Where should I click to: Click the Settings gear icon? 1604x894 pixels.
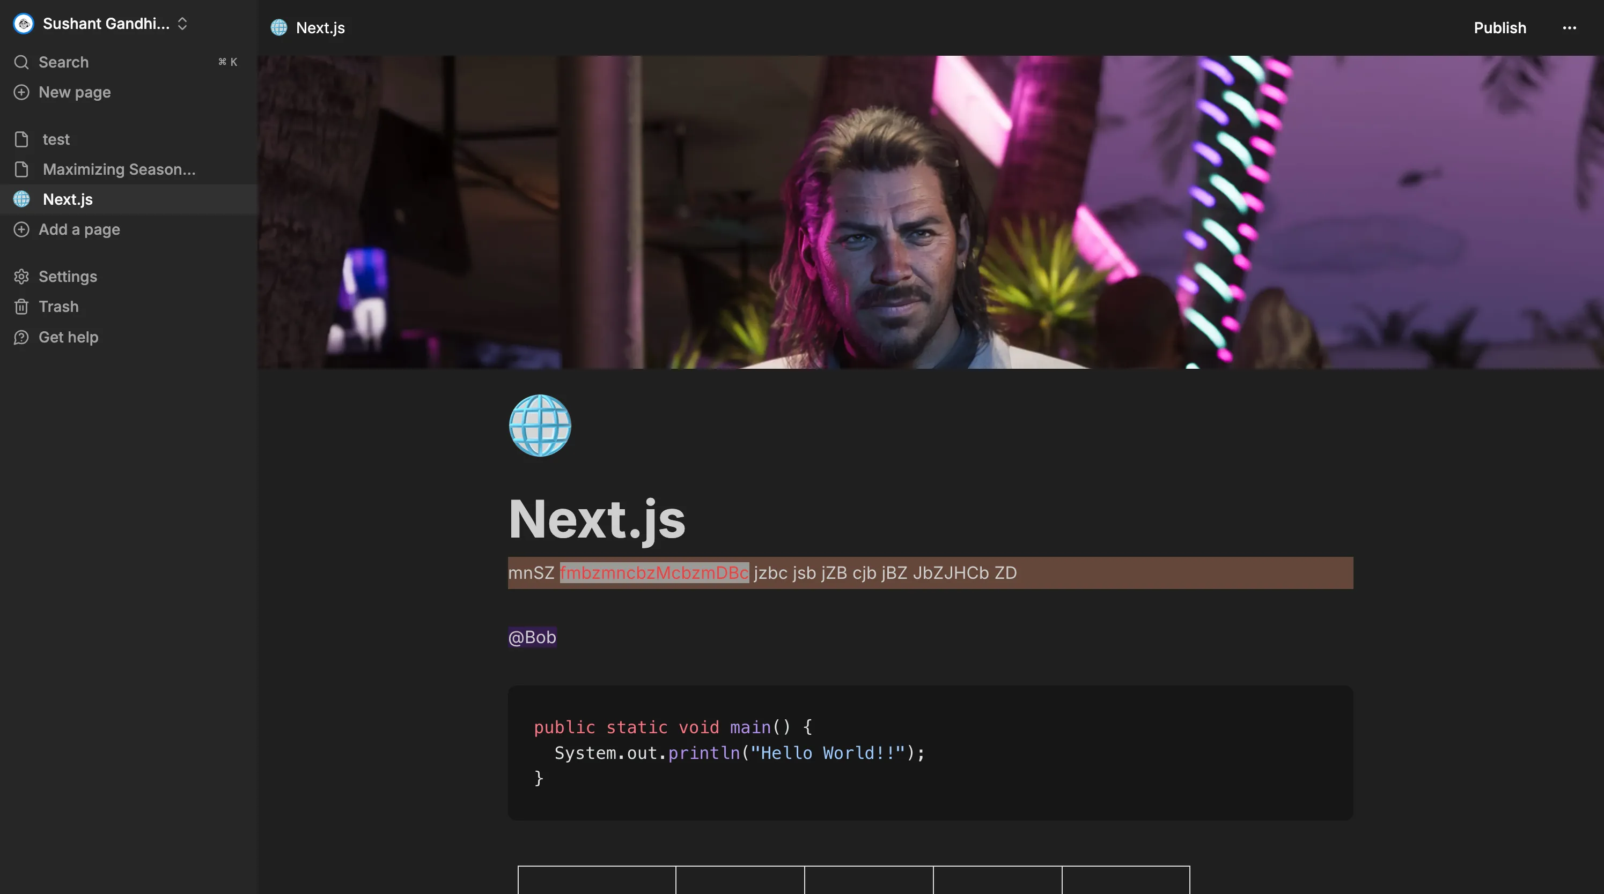(x=21, y=276)
